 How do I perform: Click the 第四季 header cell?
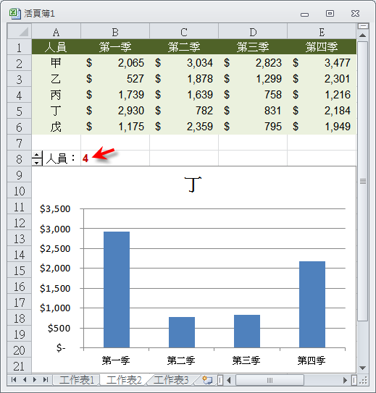pos(322,47)
